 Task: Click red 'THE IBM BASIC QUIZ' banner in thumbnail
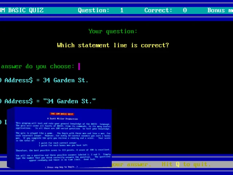click(x=62, y=114)
